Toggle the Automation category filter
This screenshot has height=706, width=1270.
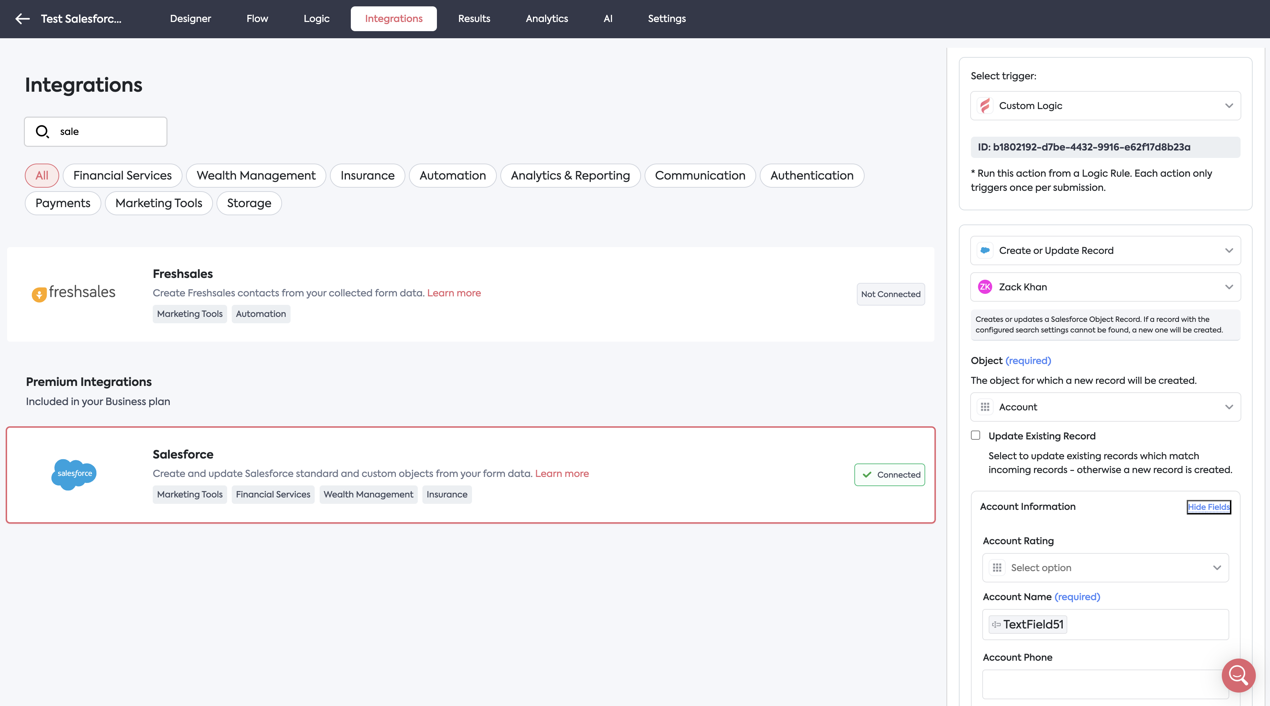pyautogui.click(x=452, y=175)
